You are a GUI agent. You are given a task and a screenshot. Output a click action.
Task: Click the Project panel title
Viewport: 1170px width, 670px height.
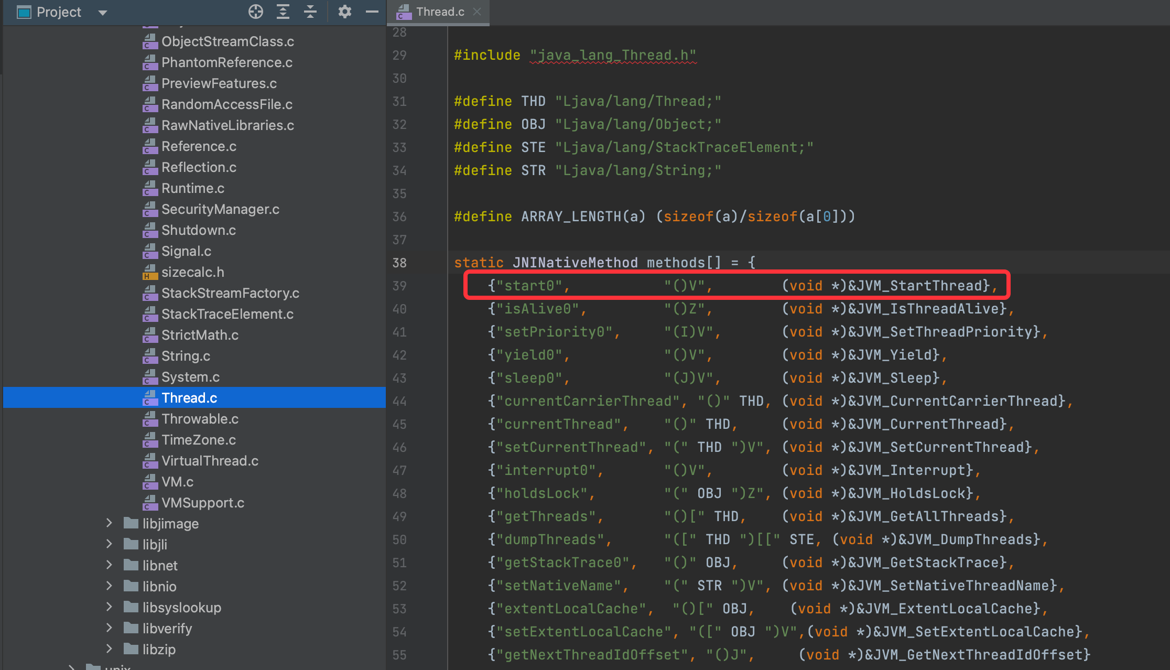click(59, 12)
